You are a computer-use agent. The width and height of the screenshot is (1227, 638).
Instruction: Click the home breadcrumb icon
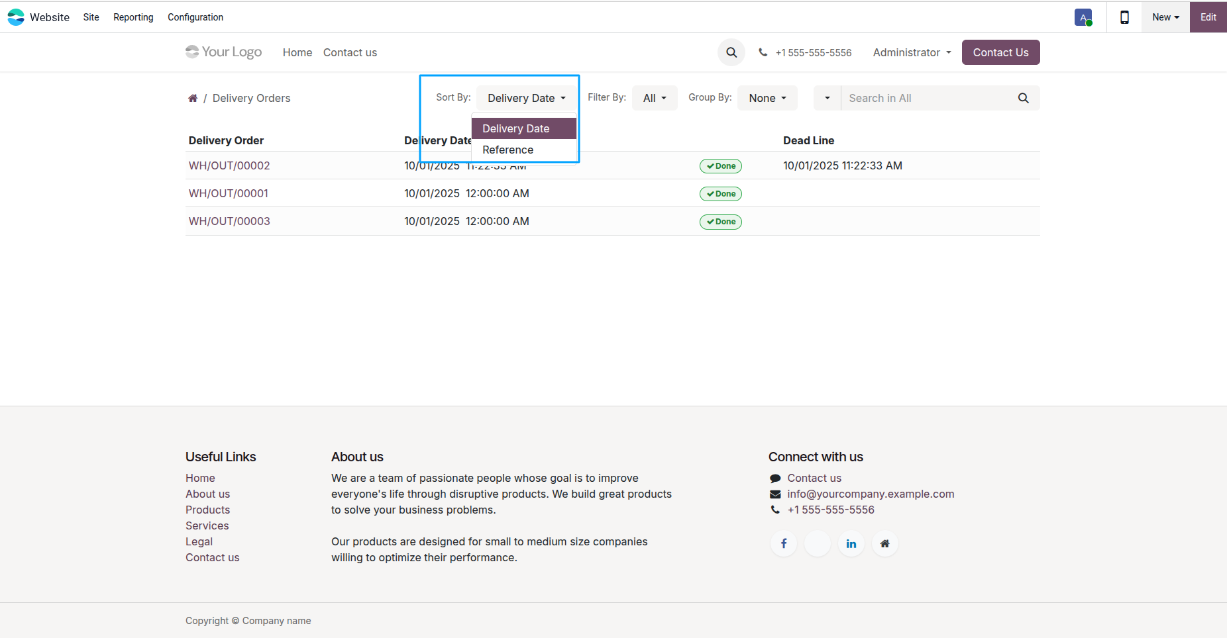193,98
